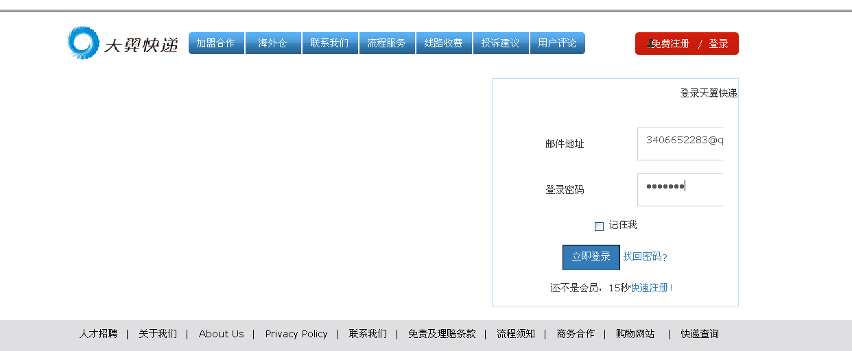
Task: Open 购物网站 in the footer
Action: (x=635, y=334)
